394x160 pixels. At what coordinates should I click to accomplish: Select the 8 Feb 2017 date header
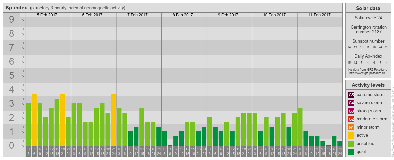183,15
